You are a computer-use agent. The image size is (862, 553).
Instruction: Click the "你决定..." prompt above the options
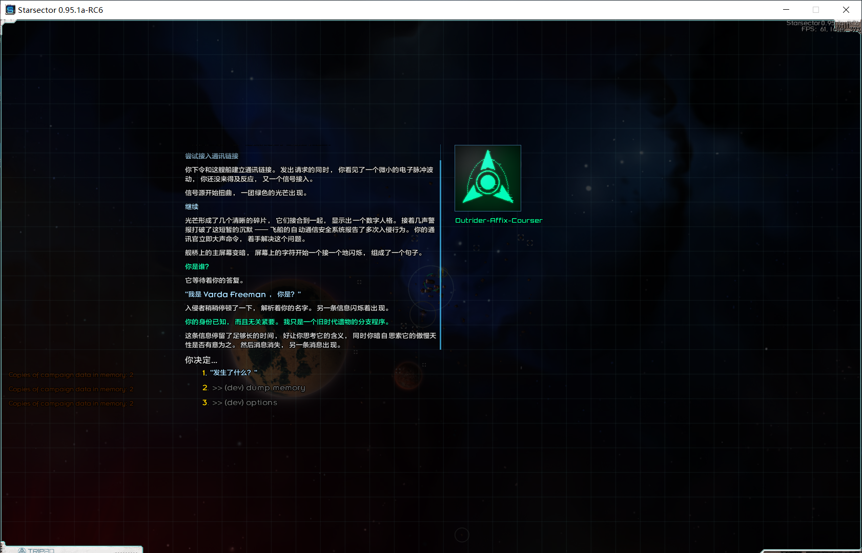click(x=201, y=360)
